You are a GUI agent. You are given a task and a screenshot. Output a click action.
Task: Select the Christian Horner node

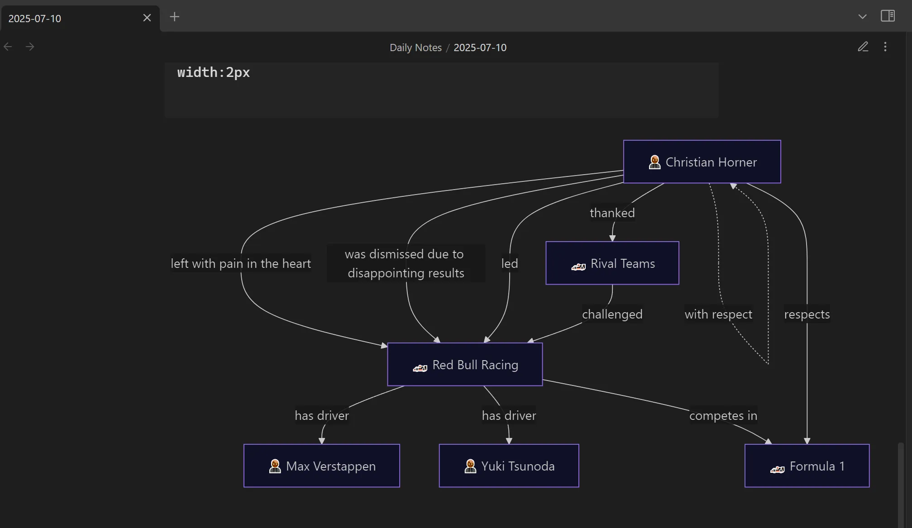point(702,162)
